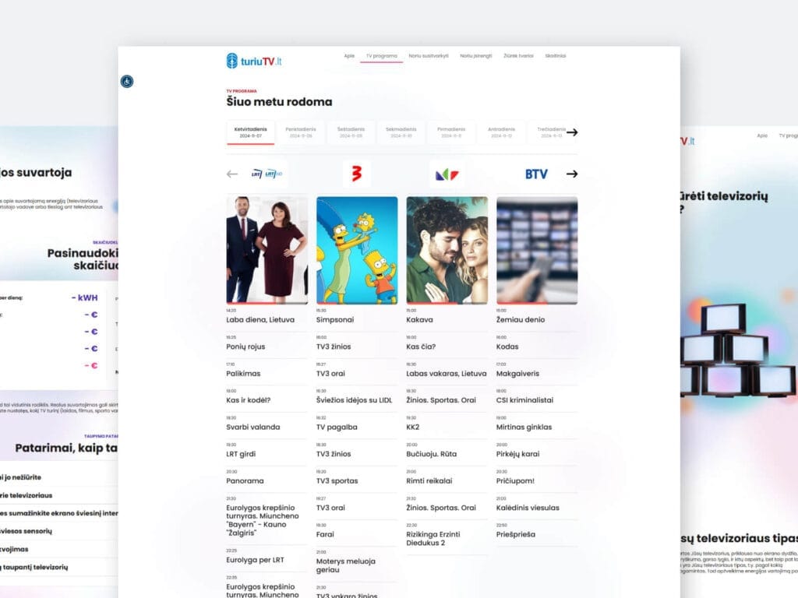Click the Kakava listing title
This screenshot has width=798, height=598.
[419, 320]
